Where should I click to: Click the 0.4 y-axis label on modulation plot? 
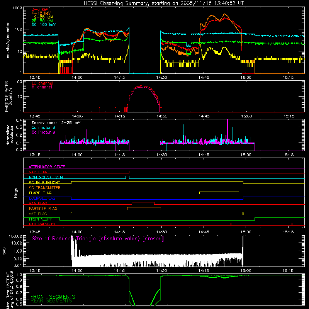(19, 121)
